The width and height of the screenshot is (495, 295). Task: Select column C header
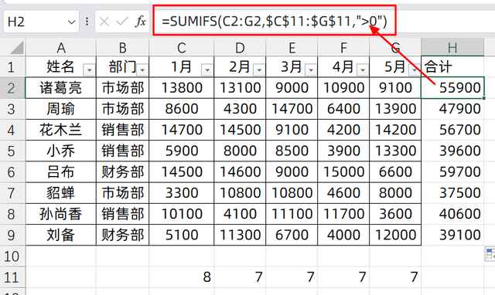tap(182, 48)
